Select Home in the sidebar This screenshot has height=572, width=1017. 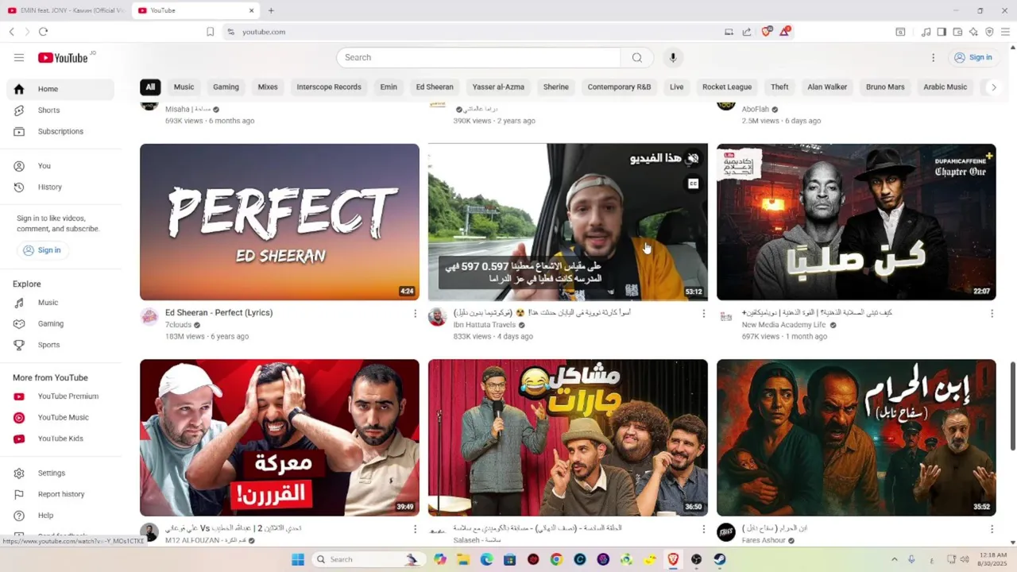(60, 89)
